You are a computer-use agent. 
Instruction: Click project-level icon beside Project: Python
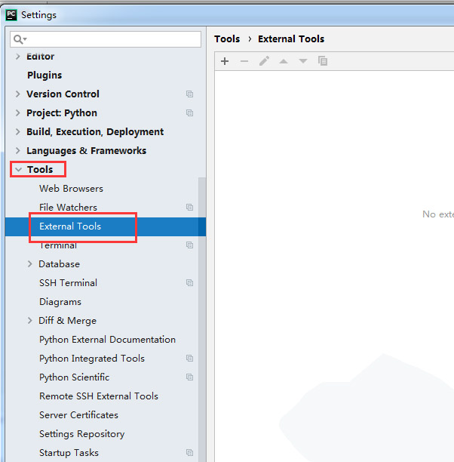coord(189,112)
